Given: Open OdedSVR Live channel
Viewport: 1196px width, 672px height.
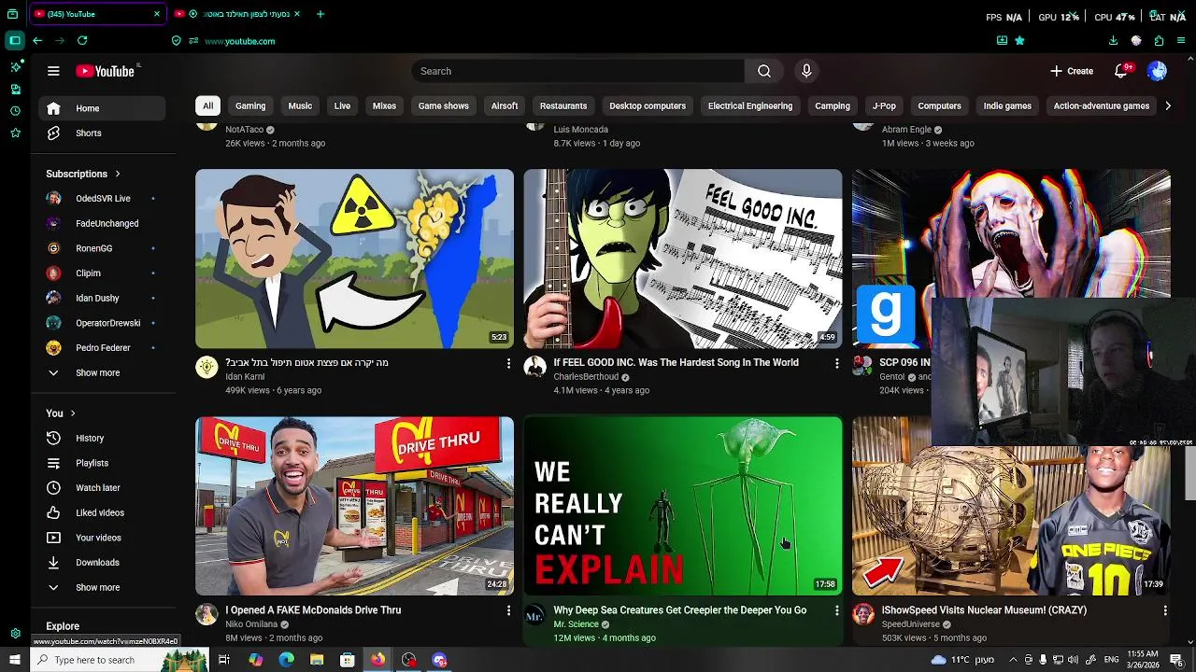Looking at the screenshot, I should (103, 198).
